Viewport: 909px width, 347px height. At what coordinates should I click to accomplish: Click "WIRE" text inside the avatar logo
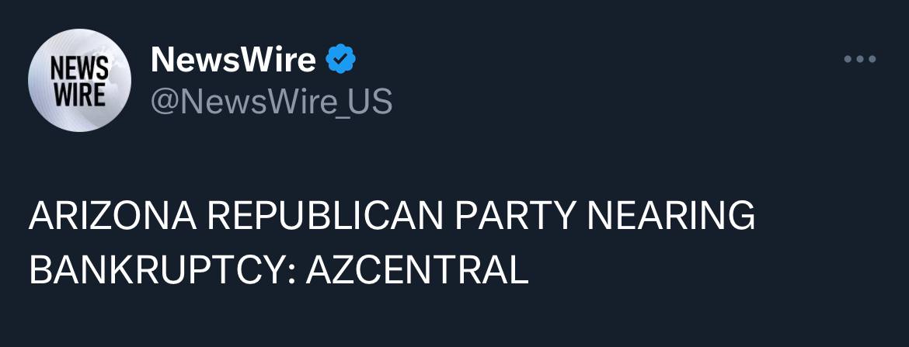tap(78, 93)
